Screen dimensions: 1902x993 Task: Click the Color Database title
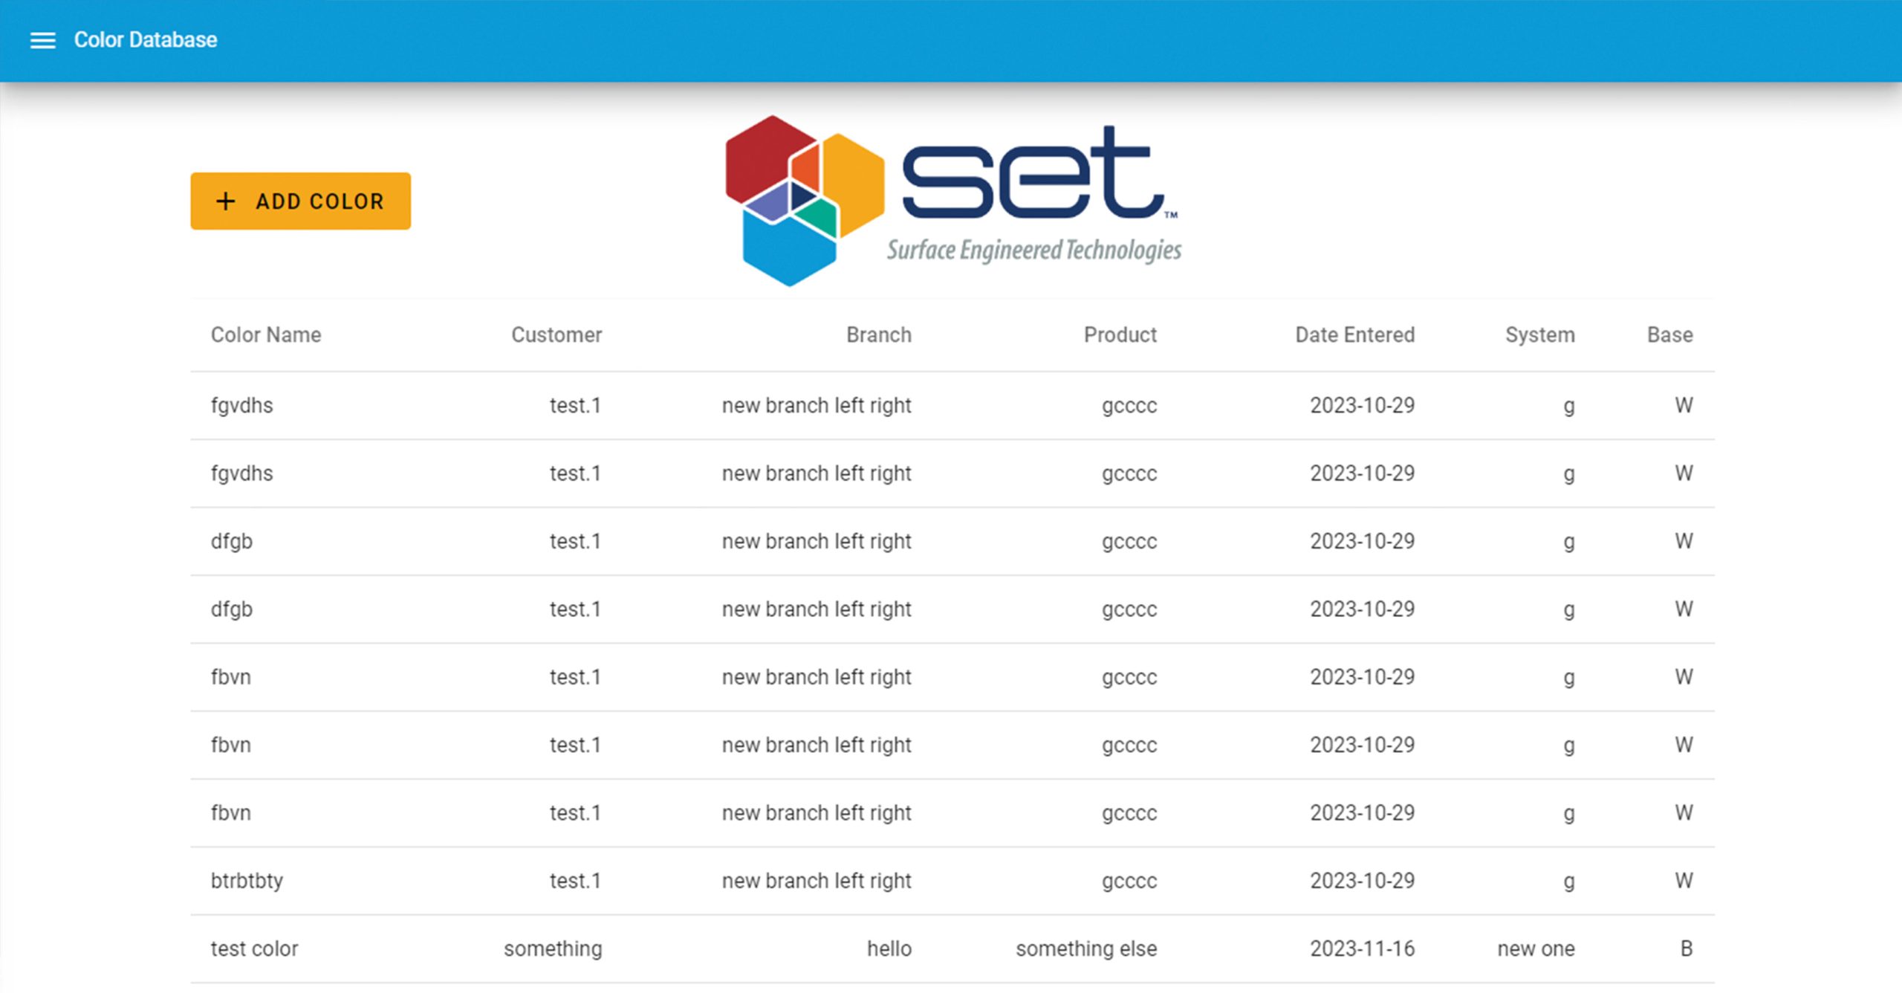point(146,40)
